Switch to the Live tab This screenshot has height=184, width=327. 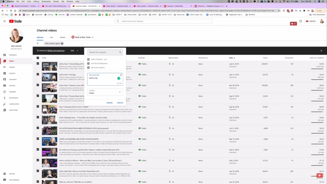(x=51, y=37)
